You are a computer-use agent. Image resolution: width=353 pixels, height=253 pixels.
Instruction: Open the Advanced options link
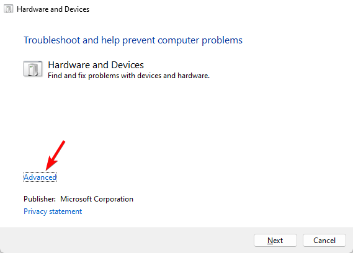click(x=40, y=177)
